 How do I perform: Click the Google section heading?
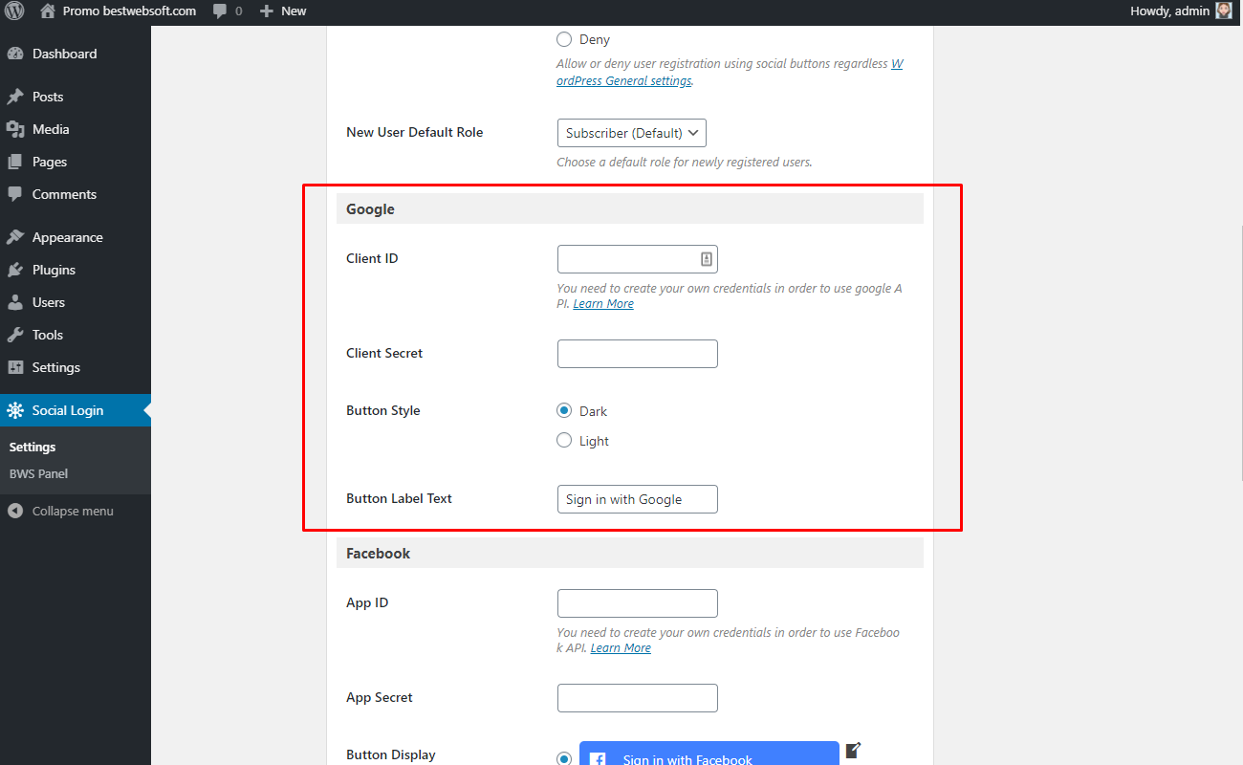click(x=370, y=208)
